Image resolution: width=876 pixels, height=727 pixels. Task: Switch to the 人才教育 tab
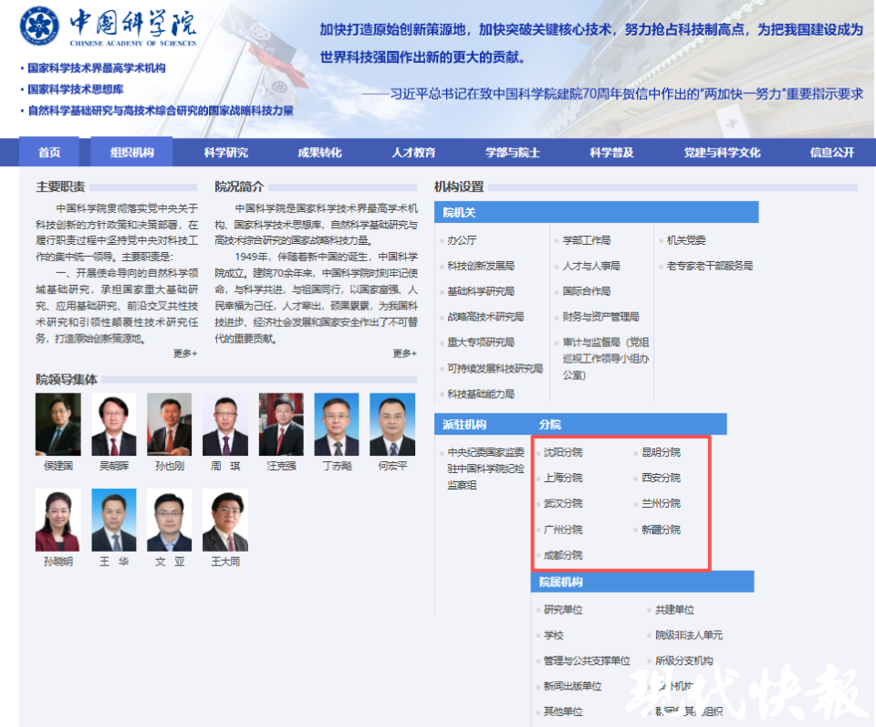[413, 151]
